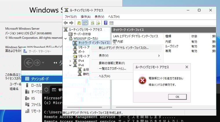Click すべての item icon in Server Manager

(27, 92)
